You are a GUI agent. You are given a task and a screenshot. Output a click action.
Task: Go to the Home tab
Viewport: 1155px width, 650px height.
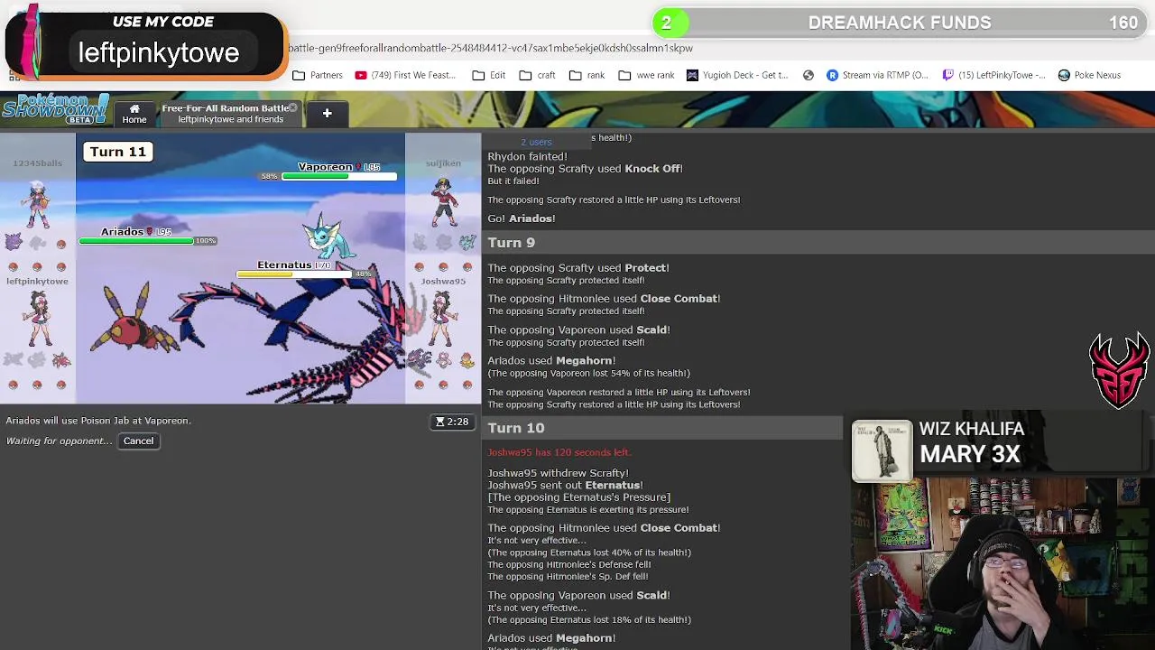[134, 114]
